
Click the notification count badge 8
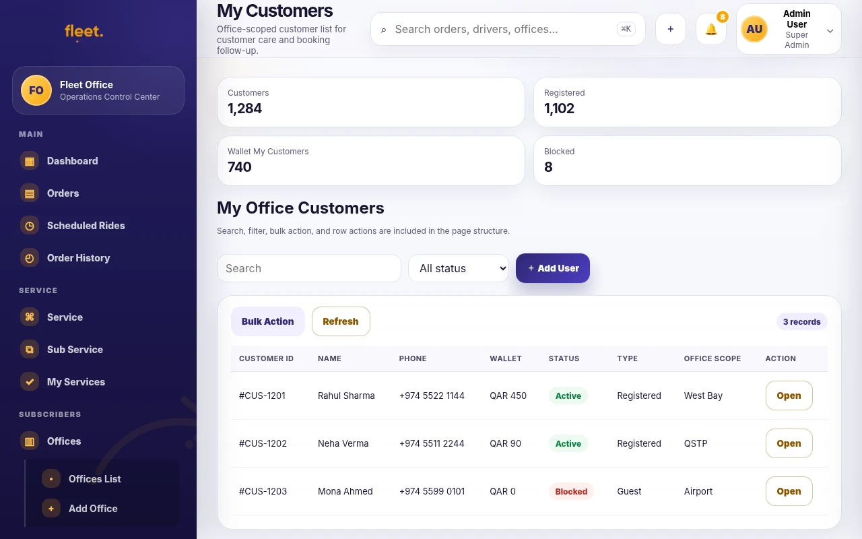[x=723, y=17]
